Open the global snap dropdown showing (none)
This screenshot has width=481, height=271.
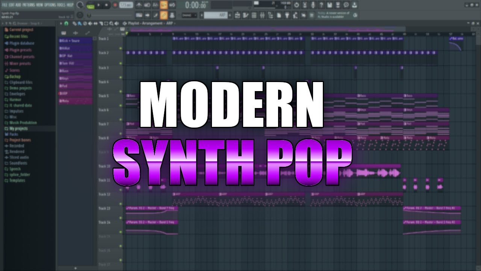pos(189,15)
